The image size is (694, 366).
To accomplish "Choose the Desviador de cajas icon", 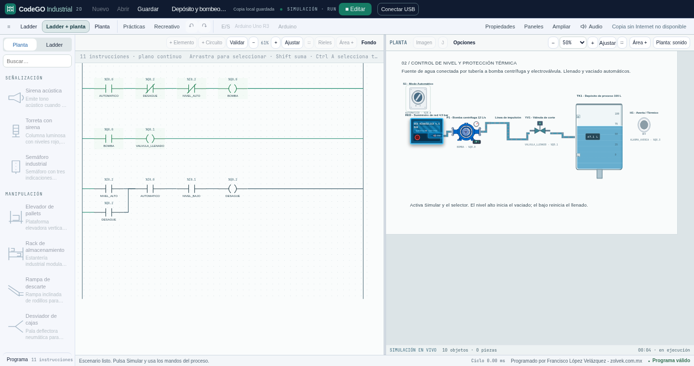I will [16, 327].
